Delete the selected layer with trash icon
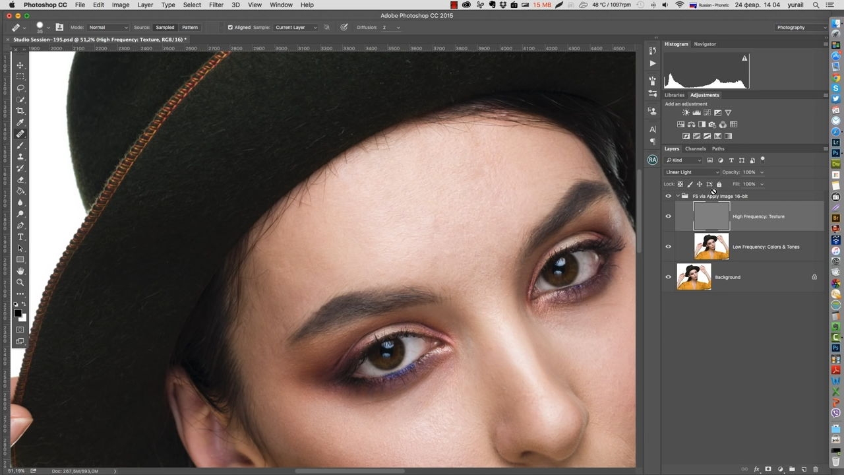Screen dimensions: 844x475 (x=816, y=470)
